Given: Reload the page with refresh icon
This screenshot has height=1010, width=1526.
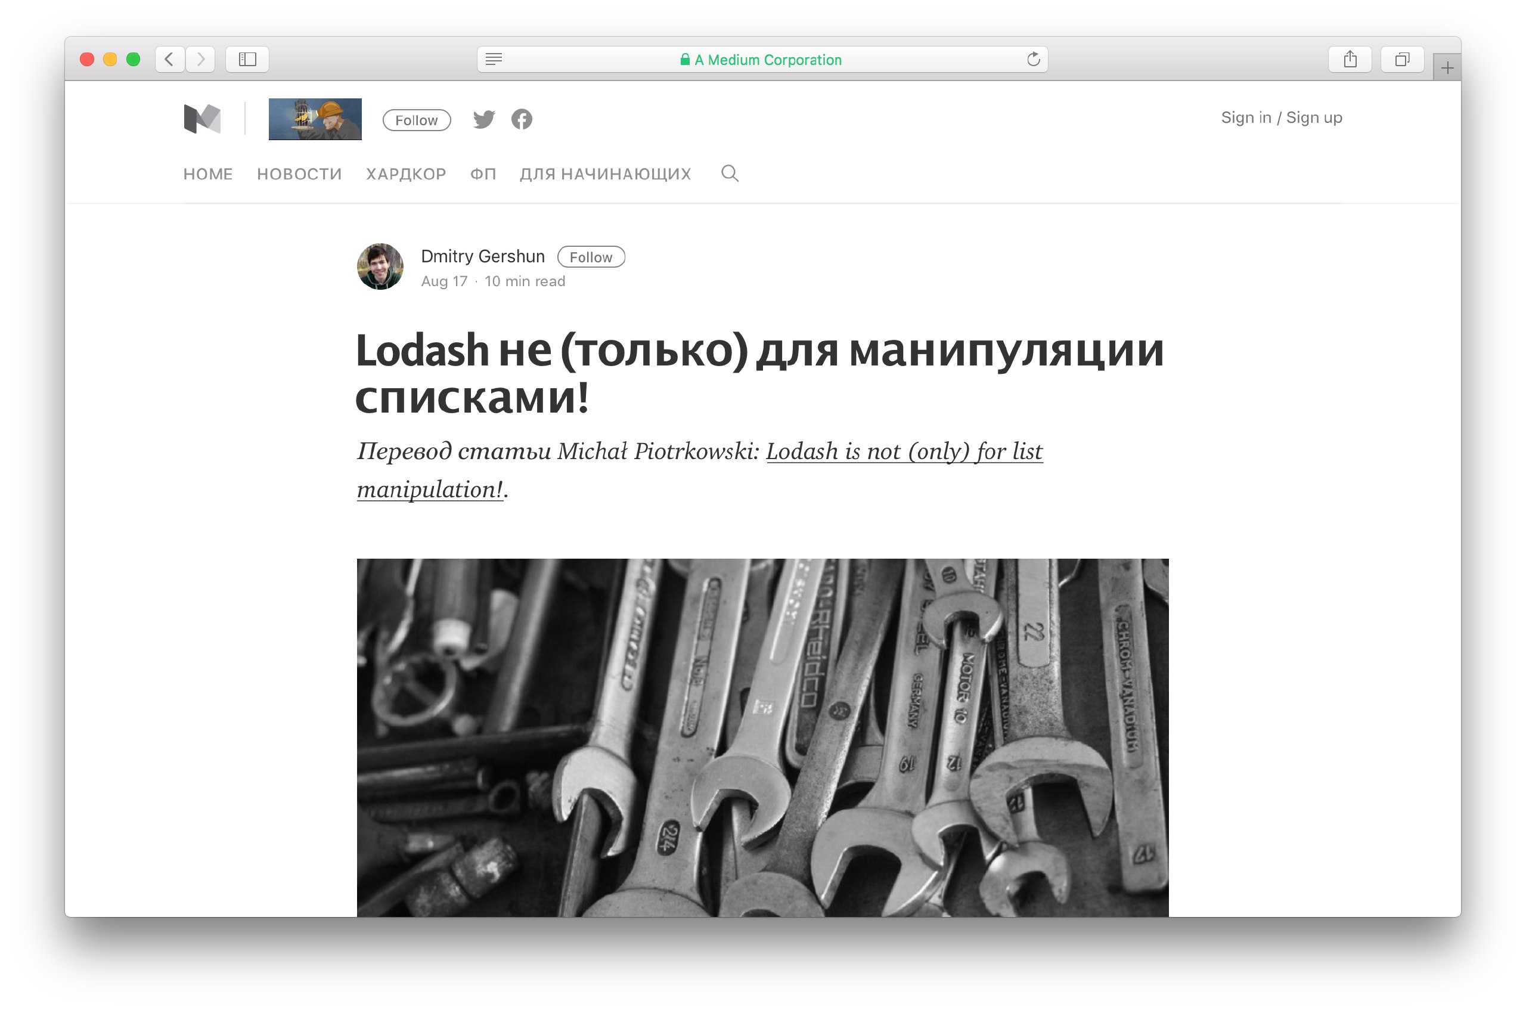Looking at the screenshot, I should click(1034, 59).
